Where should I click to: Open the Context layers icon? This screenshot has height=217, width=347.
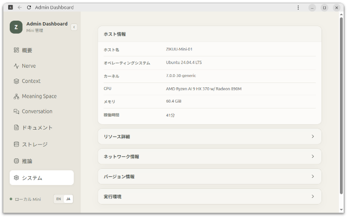(16, 81)
